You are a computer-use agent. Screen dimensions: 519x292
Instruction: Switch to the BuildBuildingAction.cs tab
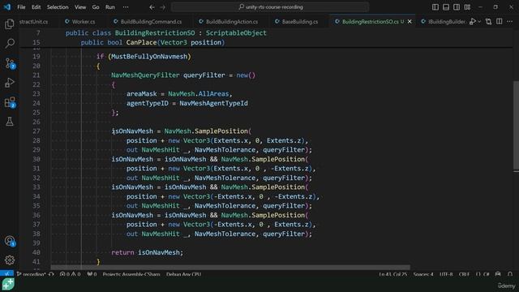(x=229, y=22)
